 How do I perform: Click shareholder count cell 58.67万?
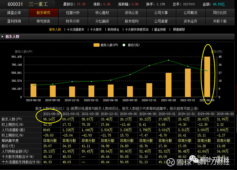pyautogui.click(x=87, y=119)
